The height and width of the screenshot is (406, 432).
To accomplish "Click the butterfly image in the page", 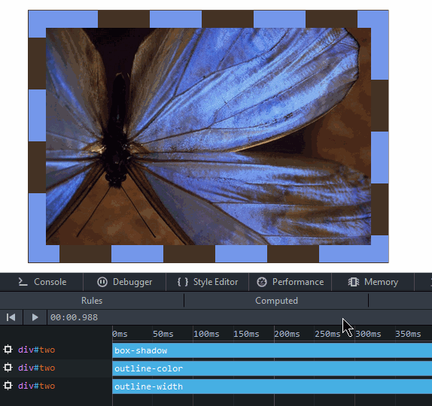I will tap(208, 136).
